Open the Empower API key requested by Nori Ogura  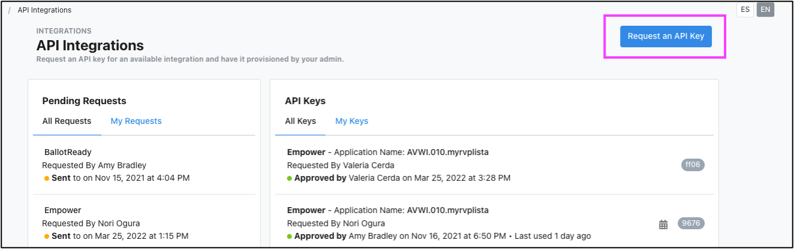[x=388, y=210]
